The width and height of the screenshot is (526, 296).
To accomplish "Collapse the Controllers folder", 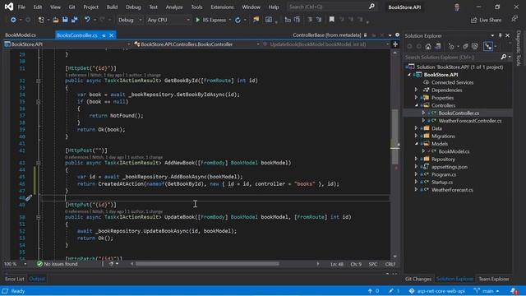I will (417, 105).
